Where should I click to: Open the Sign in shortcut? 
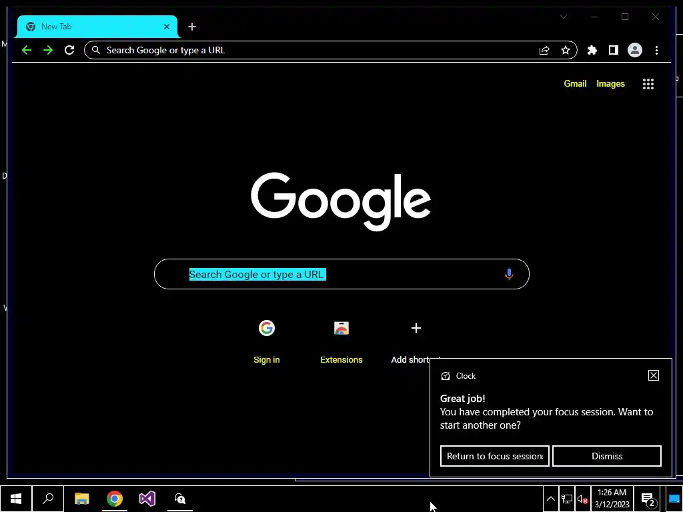tap(267, 341)
